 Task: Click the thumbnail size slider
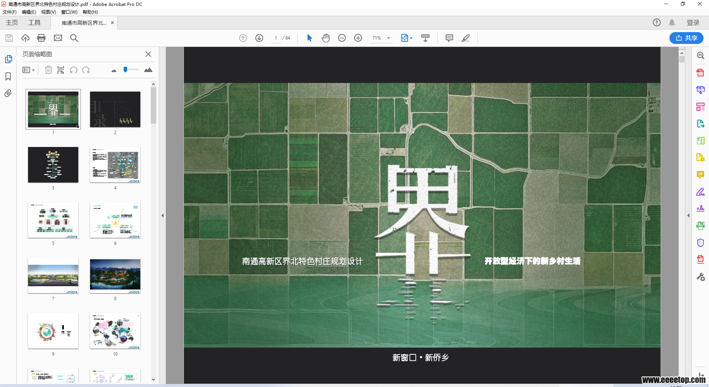pyautogui.click(x=131, y=70)
